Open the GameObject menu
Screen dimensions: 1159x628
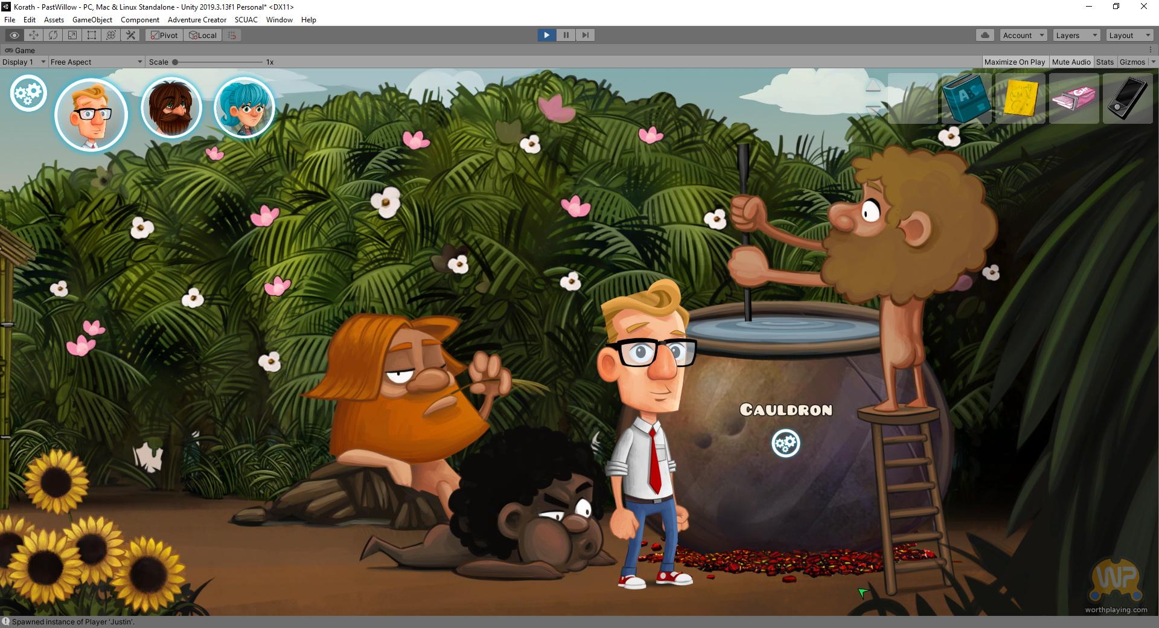92,19
